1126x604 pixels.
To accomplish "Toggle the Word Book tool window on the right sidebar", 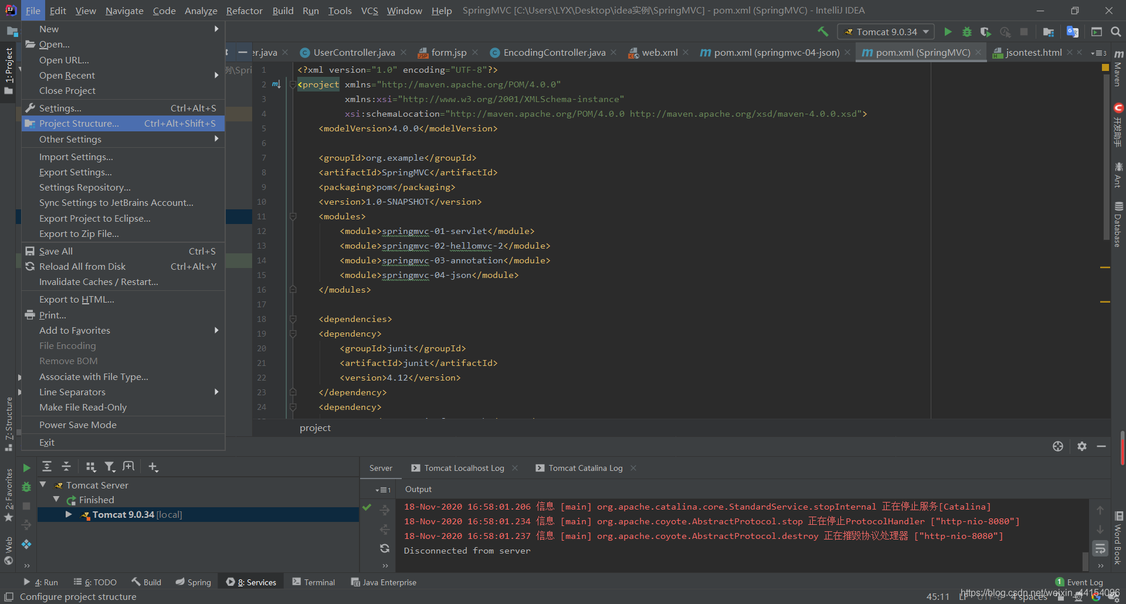I will [1118, 538].
